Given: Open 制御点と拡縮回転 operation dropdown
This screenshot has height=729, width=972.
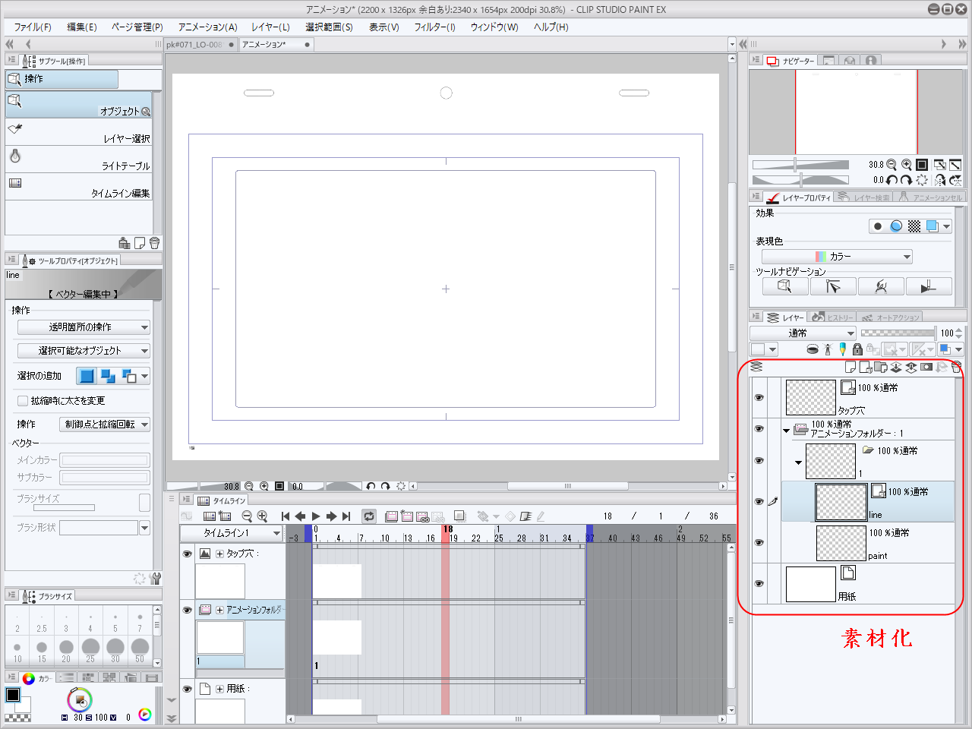Looking at the screenshot, I should (x=105, y=424).
